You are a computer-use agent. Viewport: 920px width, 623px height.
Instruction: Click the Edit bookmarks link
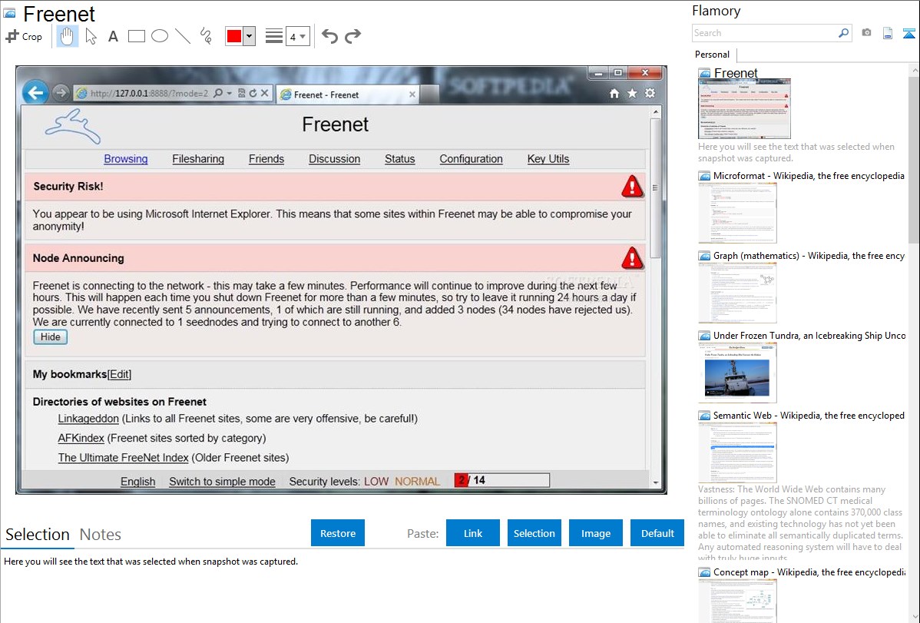[119, 375]
